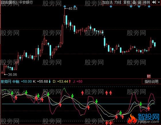The height and width of the screenshot is (125, 161).
Task: Click diamond marker above the peak candle wick
Action: pos(65,7)
